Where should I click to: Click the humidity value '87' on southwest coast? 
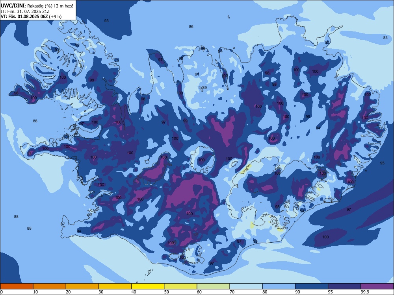click(63, 224)
